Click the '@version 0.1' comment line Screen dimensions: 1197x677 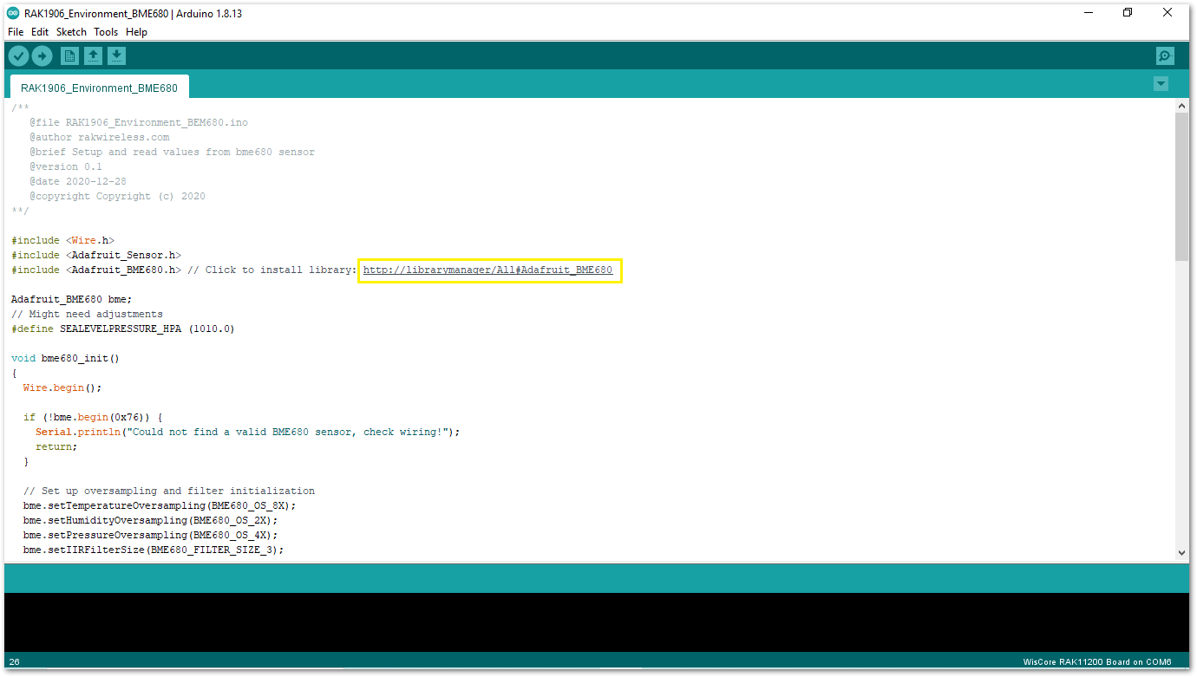click(x=66, y=166)
